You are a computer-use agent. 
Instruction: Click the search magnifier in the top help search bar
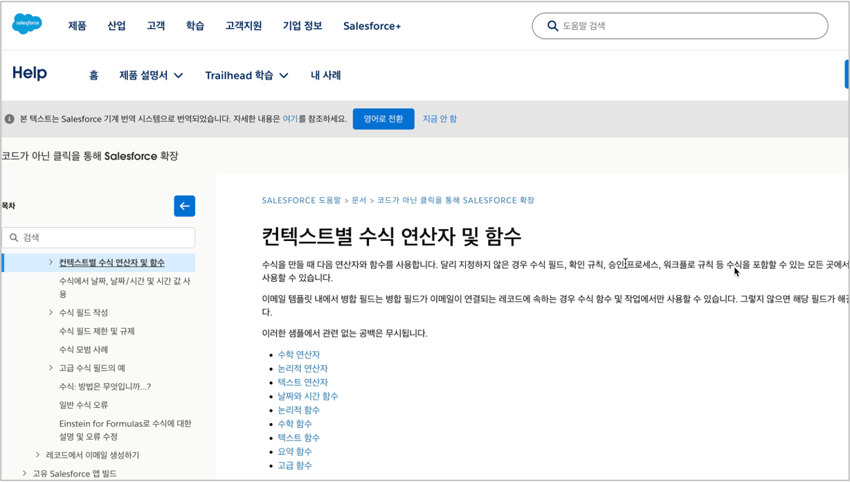tap(552, 26)
